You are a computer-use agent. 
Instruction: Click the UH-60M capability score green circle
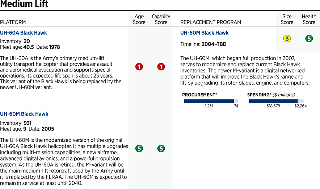tap(161, 148)
